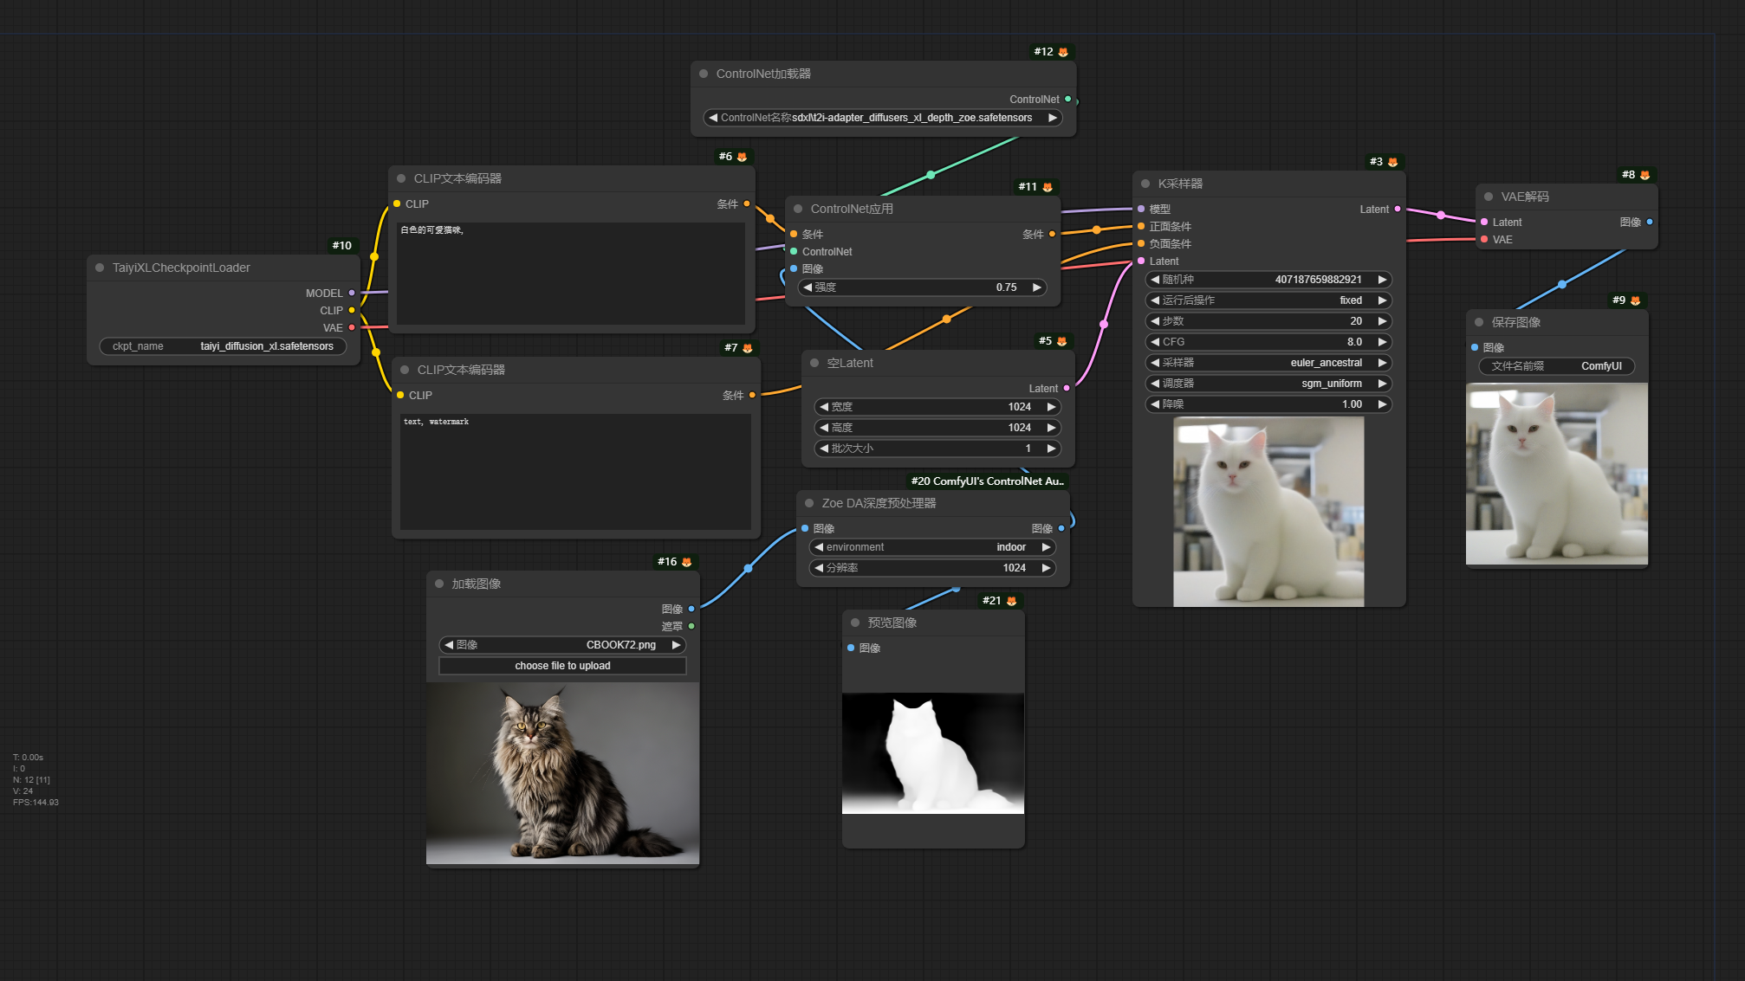
Task: Click the choose file to upload button
Action: point(562,666)
